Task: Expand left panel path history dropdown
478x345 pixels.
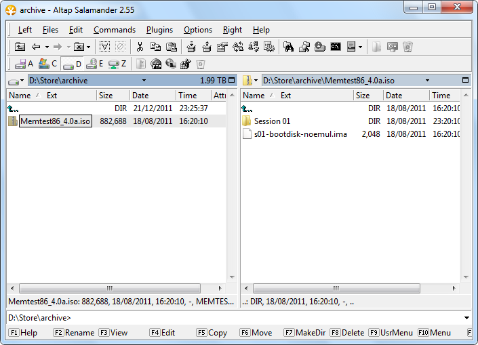Action: (144, 81)
